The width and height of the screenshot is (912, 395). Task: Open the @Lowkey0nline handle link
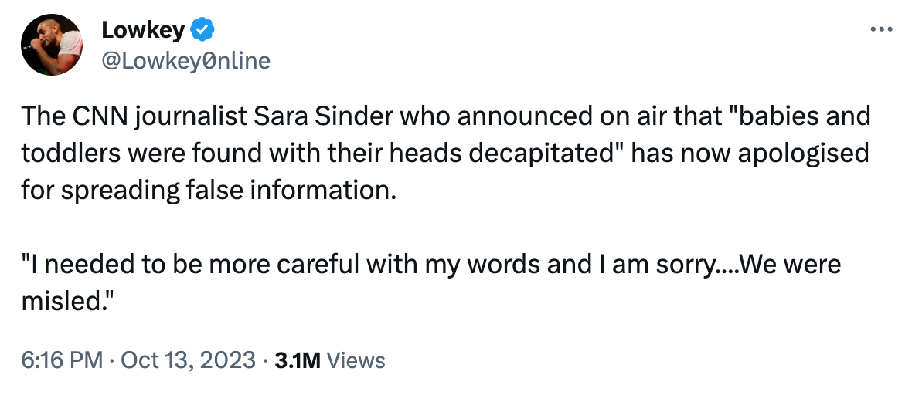pyautogui.click(x=185, y=59)
